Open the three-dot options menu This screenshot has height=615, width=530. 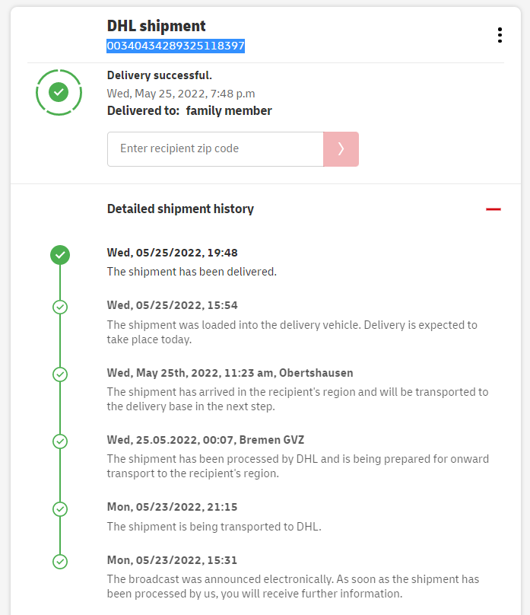coord(500,35)
